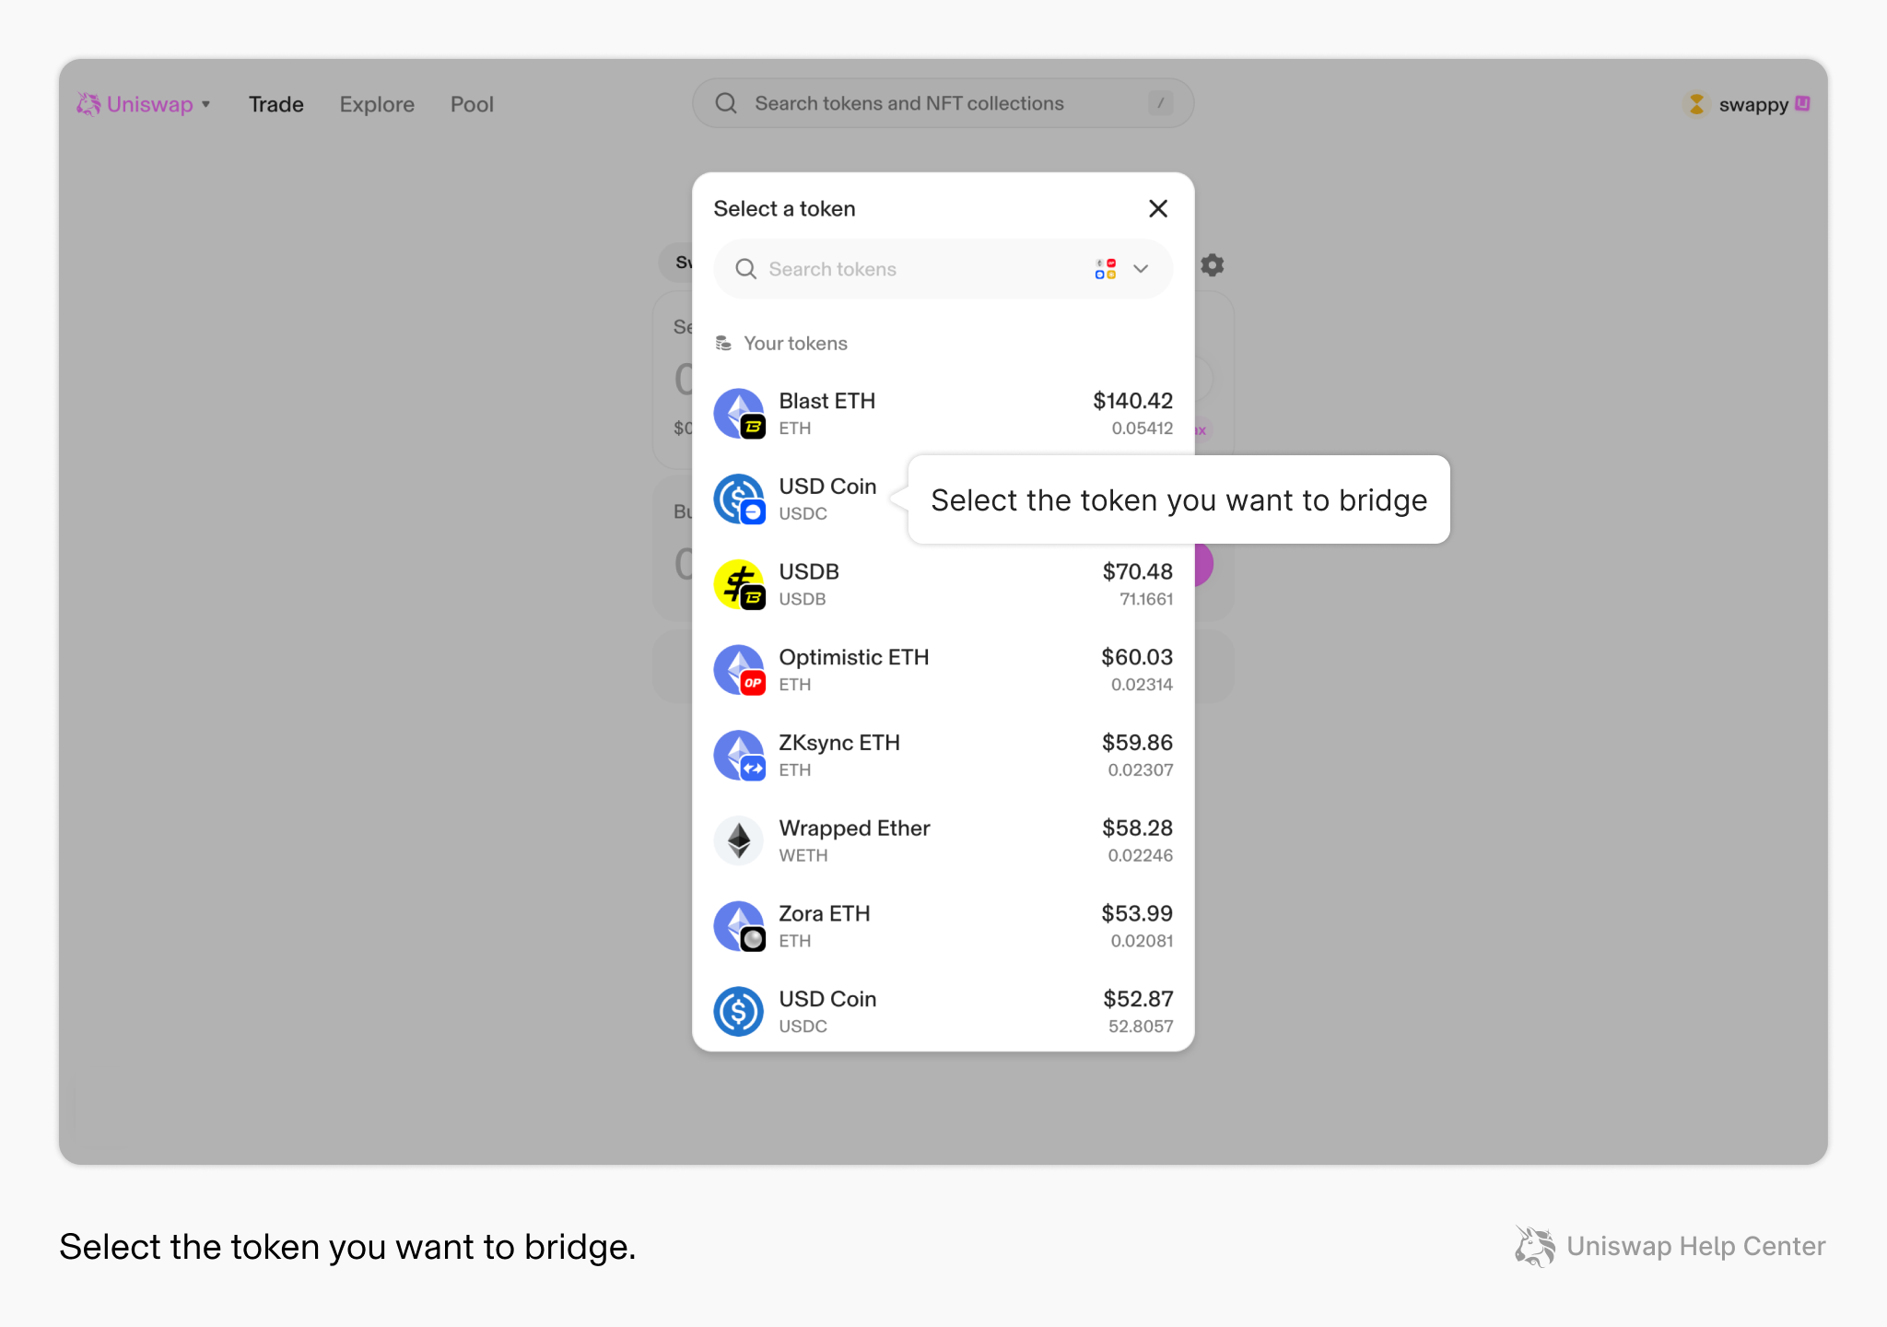Click the $58.28 balance value

pyautogui.click(x=1137, y=828)
